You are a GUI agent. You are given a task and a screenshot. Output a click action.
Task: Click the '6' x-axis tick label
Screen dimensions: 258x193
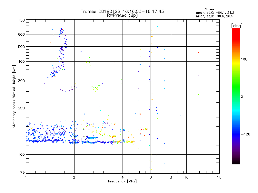(151, 177)
